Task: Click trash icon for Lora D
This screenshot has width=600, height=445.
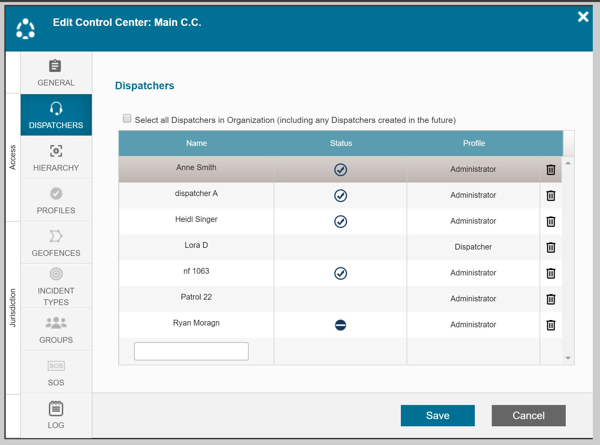Action: [x=551, y=247]
